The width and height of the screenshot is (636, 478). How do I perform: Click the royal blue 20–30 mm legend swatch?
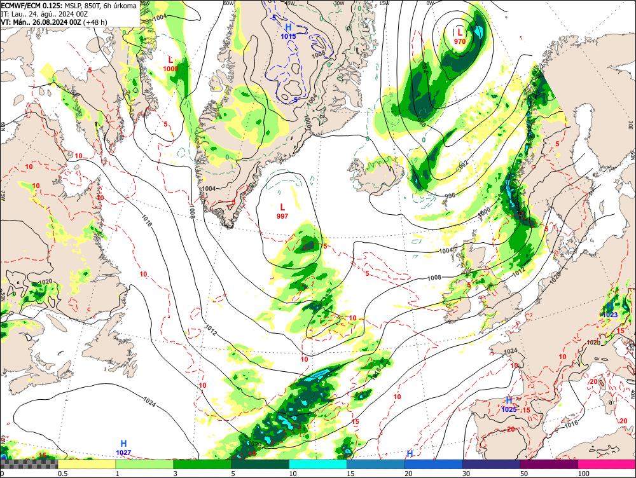pyautogui.click(x=433, y=464)
